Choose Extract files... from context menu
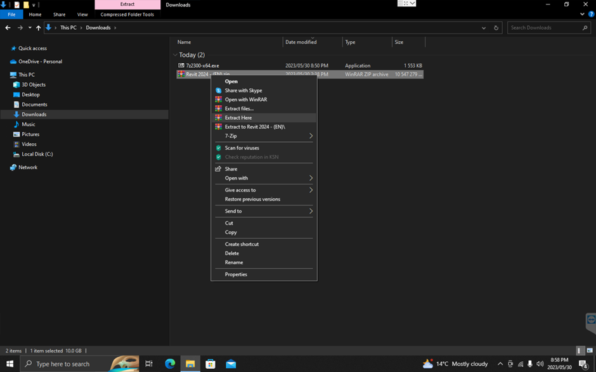This screenshot has height=372, width=596. point(264,108)
